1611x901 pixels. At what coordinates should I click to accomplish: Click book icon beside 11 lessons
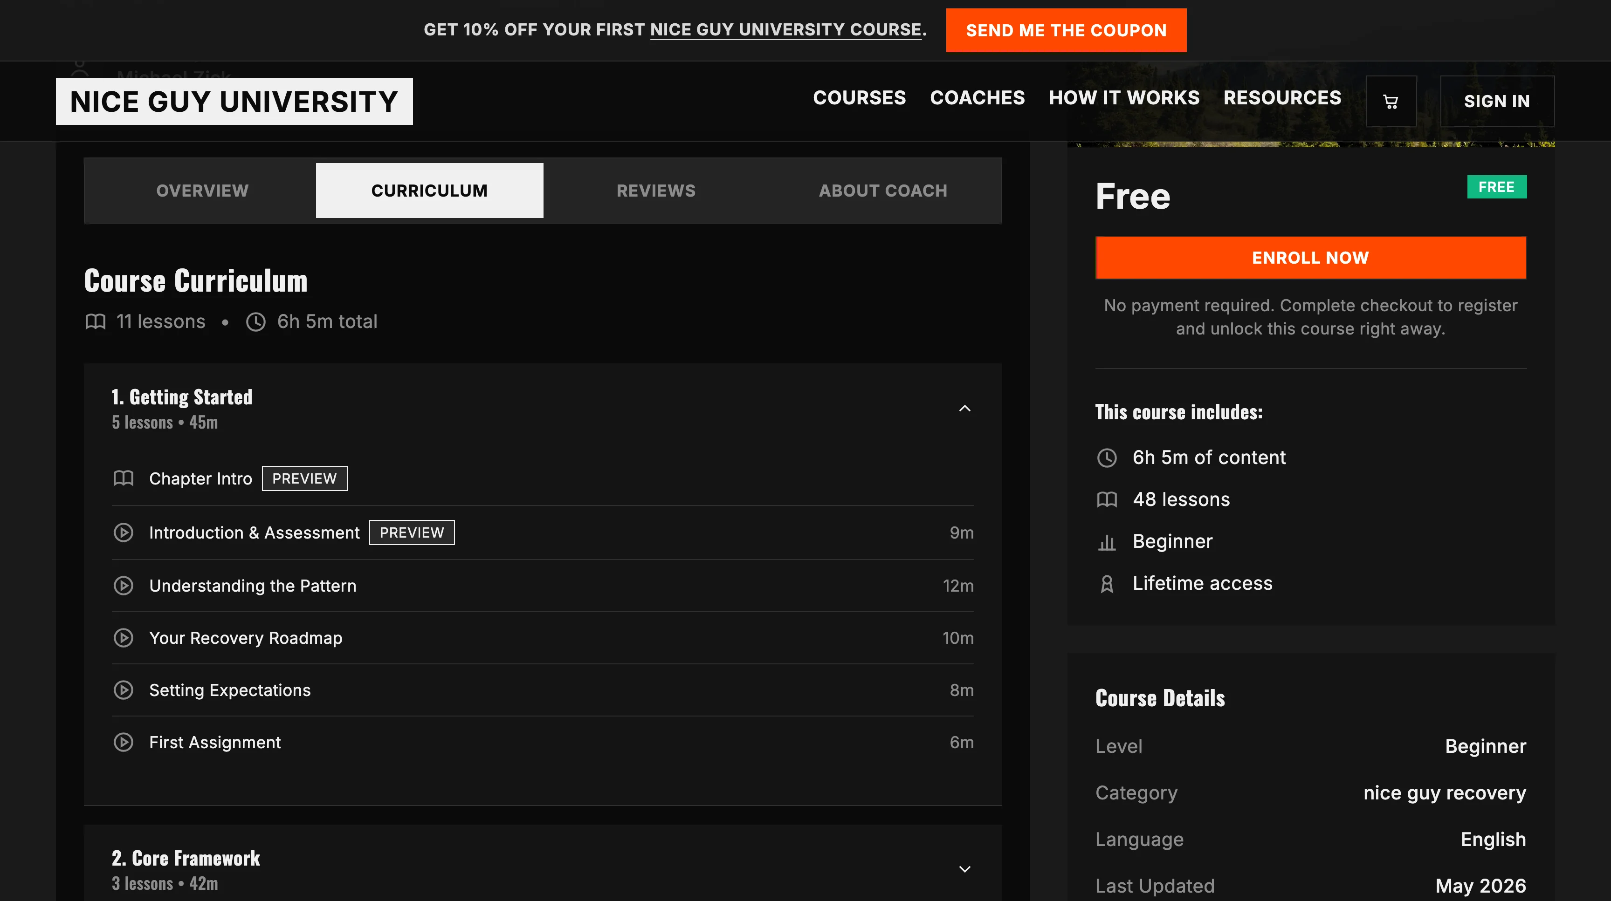click(x=95, y=322)
